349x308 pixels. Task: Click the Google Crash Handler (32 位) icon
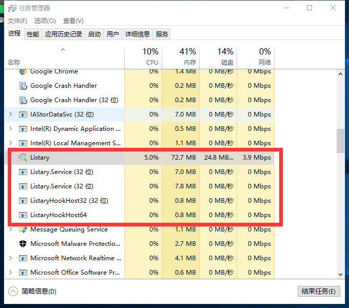pos(23,100)
